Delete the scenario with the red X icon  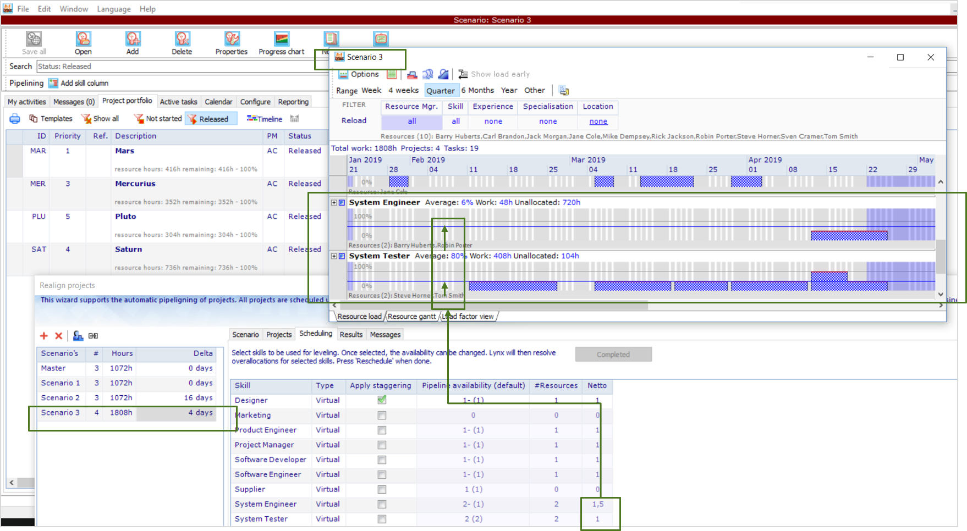[58, 336]
